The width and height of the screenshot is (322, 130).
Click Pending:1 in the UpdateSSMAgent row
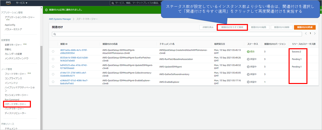[297, 67]
